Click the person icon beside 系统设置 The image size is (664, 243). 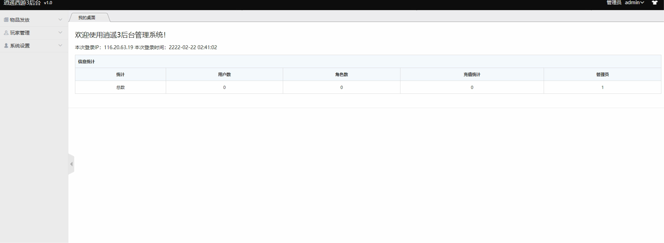point(6,46)
